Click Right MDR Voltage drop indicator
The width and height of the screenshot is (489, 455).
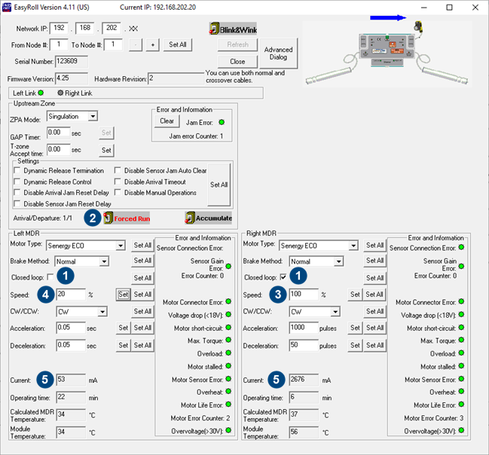tap(461, 314)
